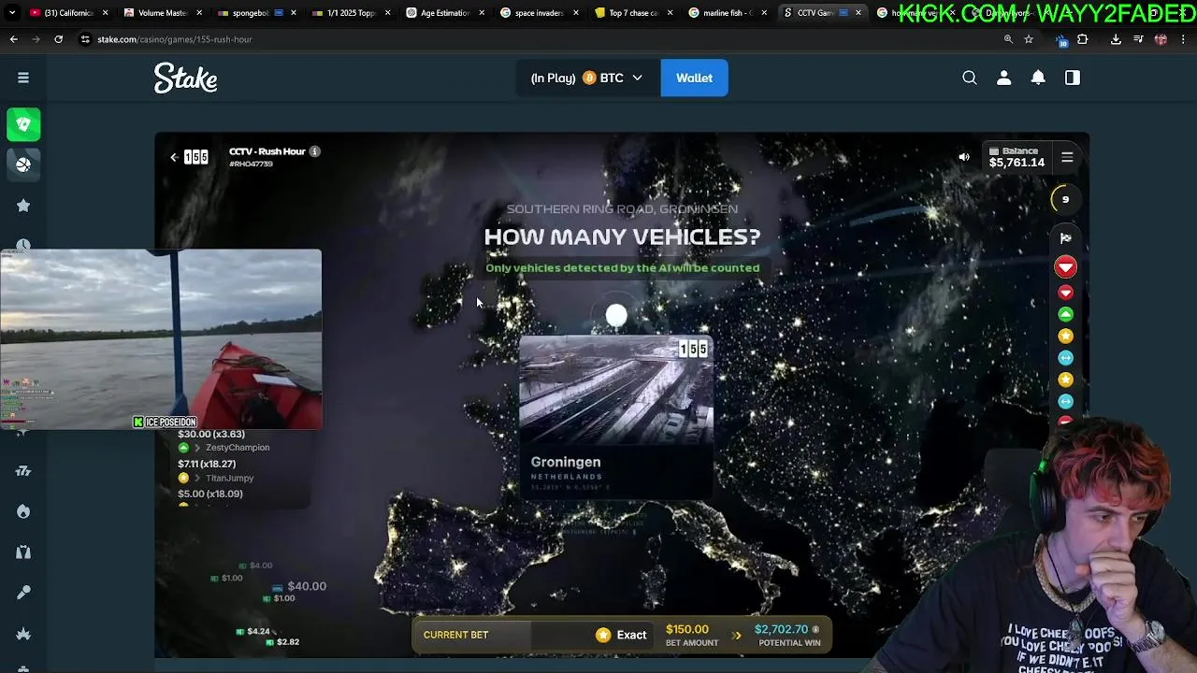Click the ICE POSEIDON stream overlay
The height and width of the screenshot is (673, 1197).
(x=161, y=339)
